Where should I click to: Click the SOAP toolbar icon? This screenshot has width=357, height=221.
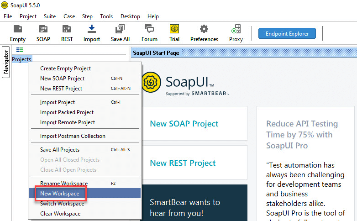pos(43,30)
